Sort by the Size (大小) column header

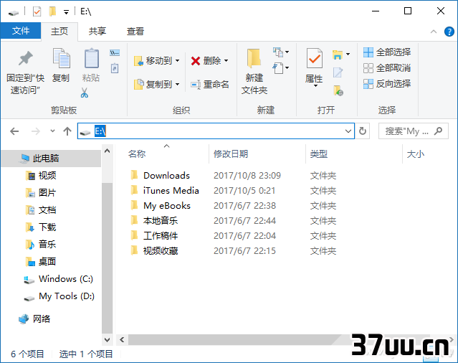pyautogui.click(x=416, y=154)
